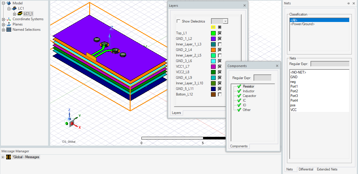Viewport: 358px width, 174px height.
Task: Click the Coordinate Systems icon in the tree
Action: [x=9, y=19]
